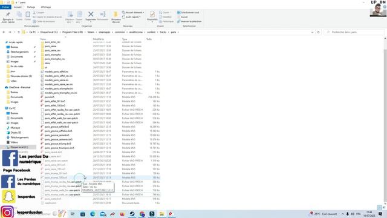Viewport: 387px width, 218px height.
Task: Open the ribbon Accès rapide dropdown
Action: 132,17
